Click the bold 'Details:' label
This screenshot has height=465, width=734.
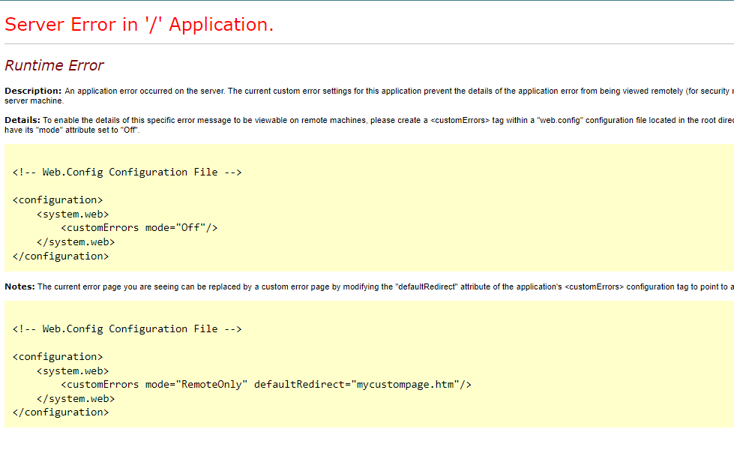[x=22, y=120]
